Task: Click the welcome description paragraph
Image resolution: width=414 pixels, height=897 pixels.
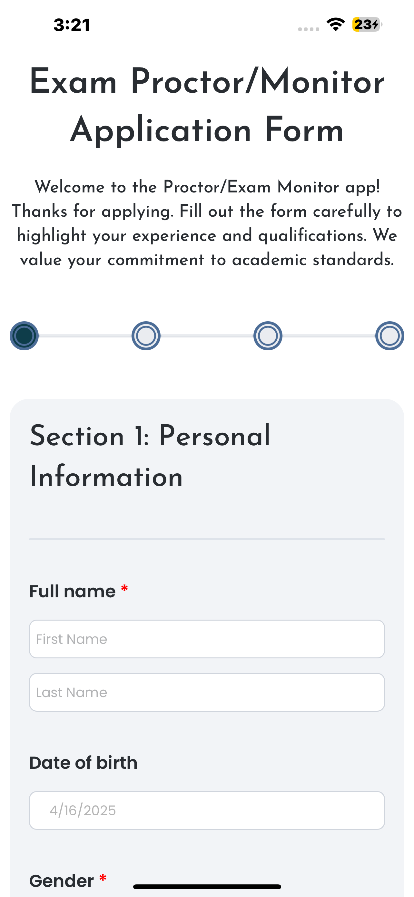Action: (207, 223)
